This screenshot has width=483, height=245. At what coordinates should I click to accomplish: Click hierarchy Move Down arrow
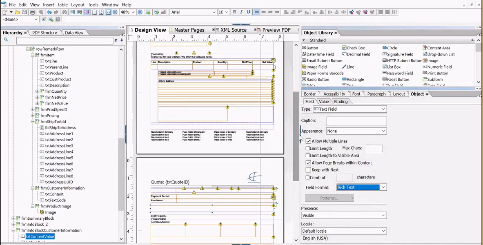tap(122, 40)
